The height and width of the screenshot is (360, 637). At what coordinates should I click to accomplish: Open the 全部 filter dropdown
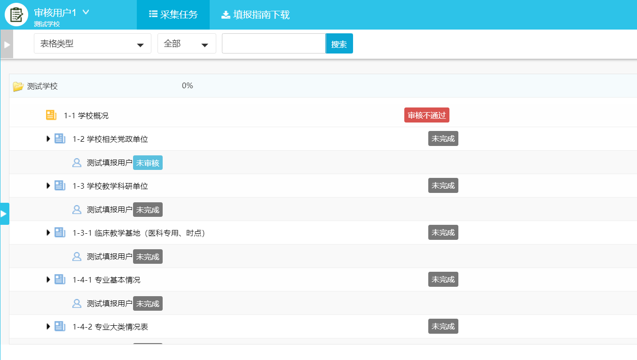coord(186,44)
